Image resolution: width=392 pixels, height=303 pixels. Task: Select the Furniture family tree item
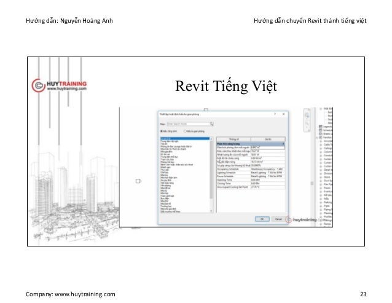tap(327, 192)
